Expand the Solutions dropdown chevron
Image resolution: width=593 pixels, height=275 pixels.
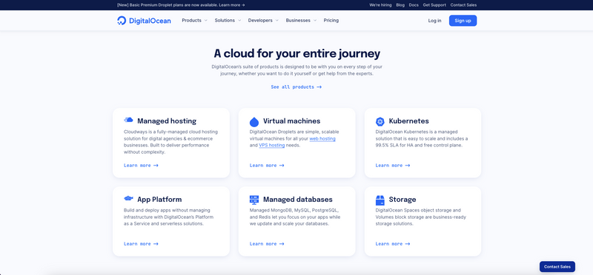coord(239,21)
